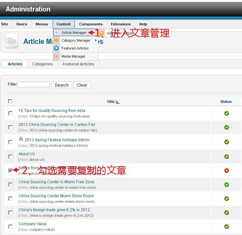Click the Article Manager menu icon
The width and height of the screenshot is (242, 235).
tap(57, 33)
